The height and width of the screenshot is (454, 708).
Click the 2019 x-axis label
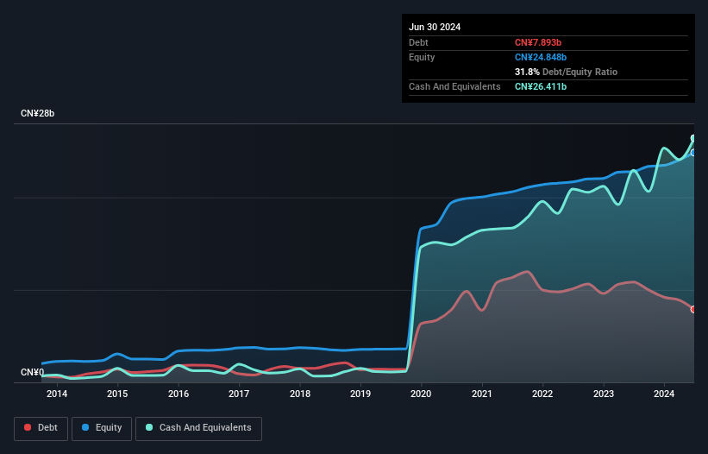click(360, 394)
